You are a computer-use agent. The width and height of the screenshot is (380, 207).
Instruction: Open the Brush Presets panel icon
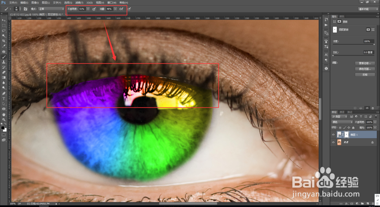click(326, 47)
